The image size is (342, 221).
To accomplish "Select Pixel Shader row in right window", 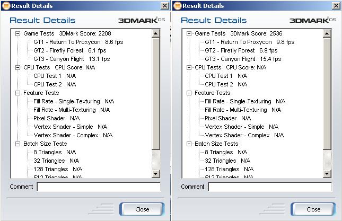I will (x=227, y=119).
